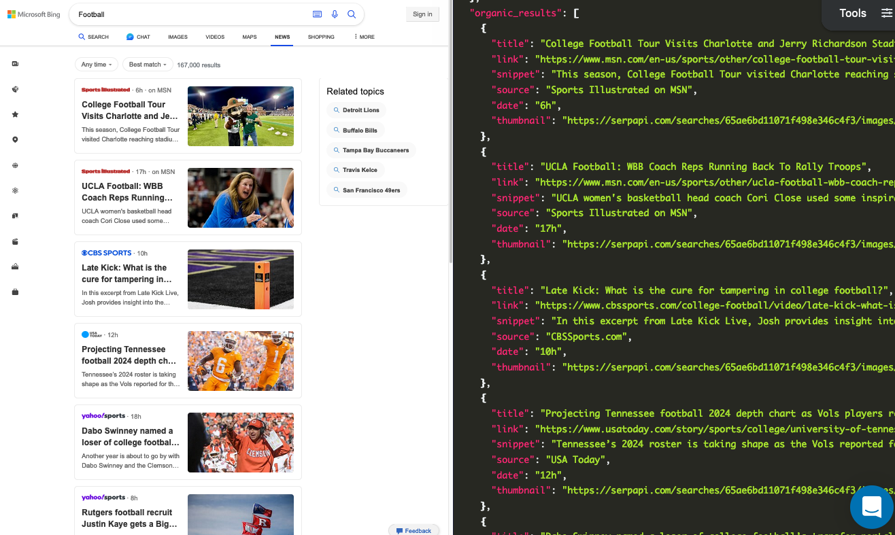Click the Tennessee players thumbnail
Image resolution: width=895 pixels, height=535 pixels.
coord(241,361)
